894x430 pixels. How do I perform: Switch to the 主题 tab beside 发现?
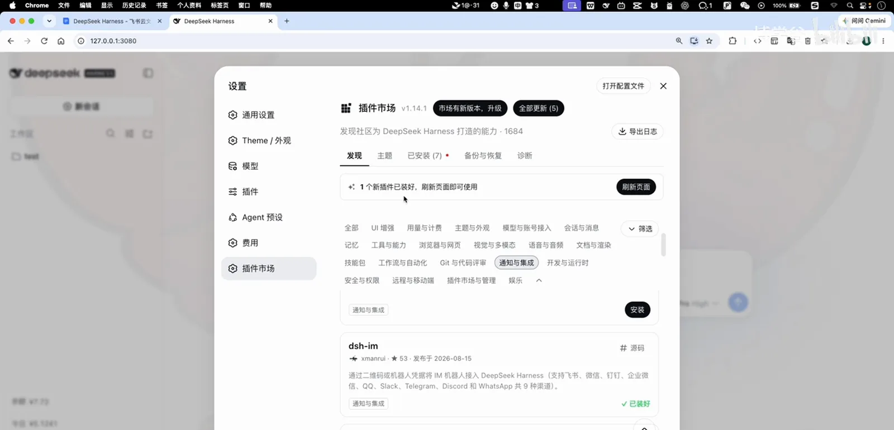click(384, 156)
